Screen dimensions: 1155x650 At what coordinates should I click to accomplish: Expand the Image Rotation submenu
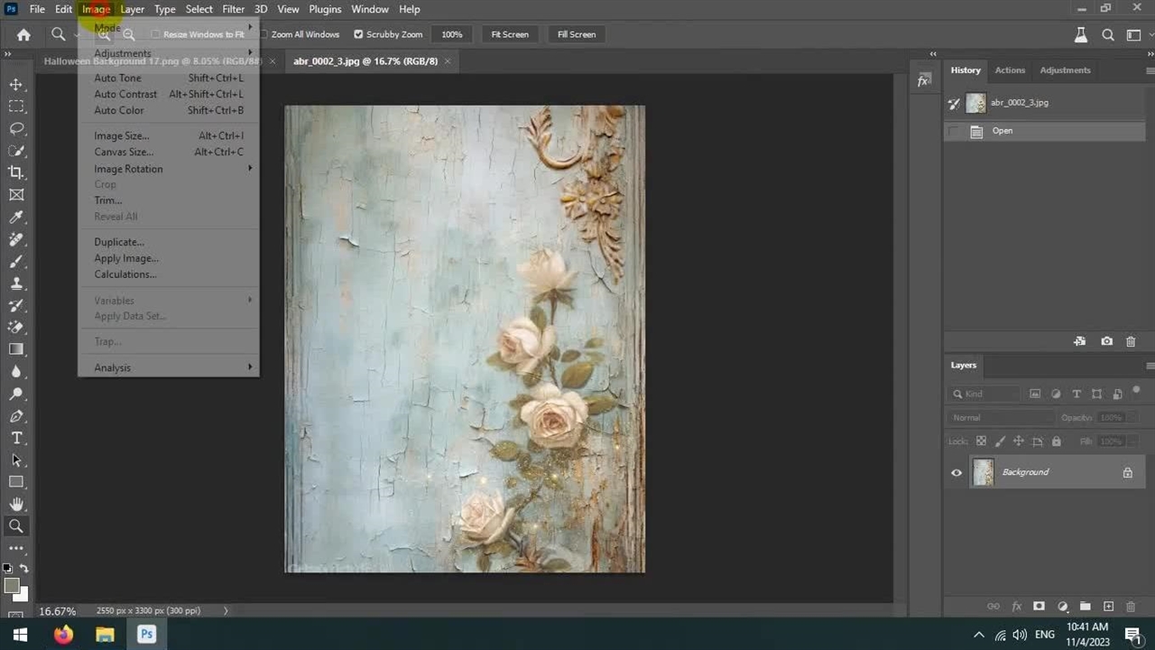tap(128, 169)
